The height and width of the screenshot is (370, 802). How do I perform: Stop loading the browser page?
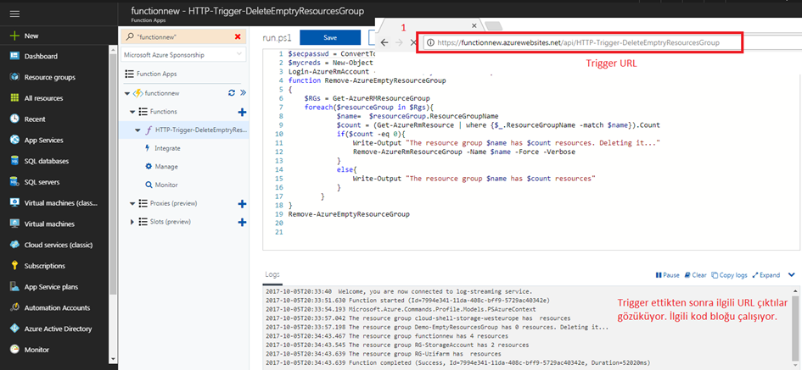tap(413, 43)
